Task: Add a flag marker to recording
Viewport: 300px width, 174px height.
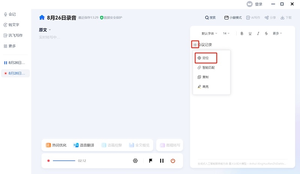Action: pyautogui.click(x=151, y=161)
